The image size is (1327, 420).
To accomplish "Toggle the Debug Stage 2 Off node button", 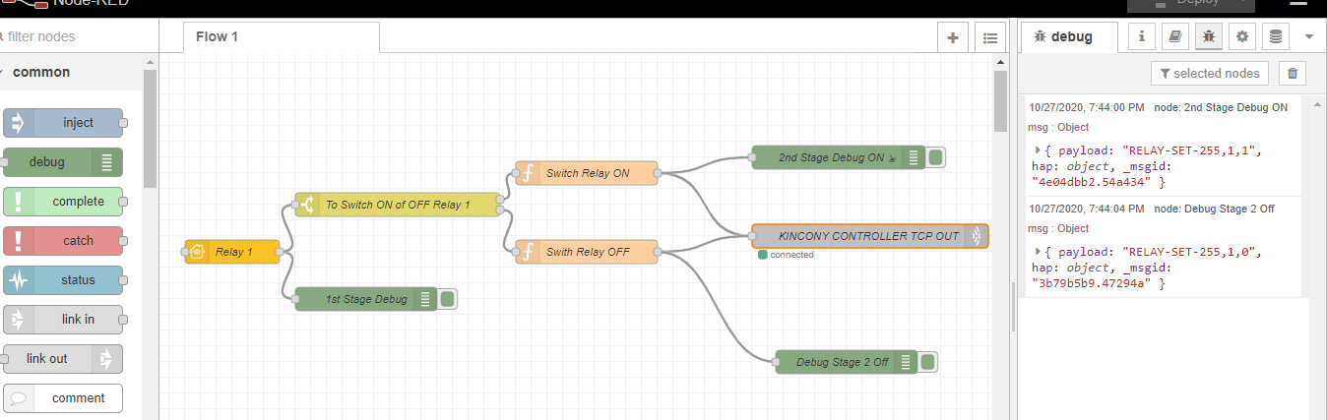I will (x=927, y=362).
